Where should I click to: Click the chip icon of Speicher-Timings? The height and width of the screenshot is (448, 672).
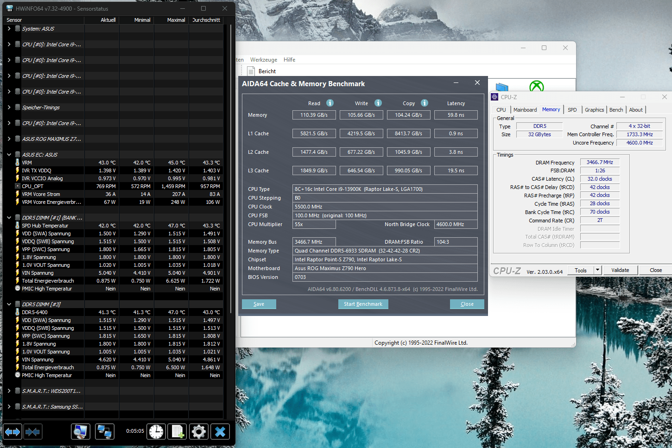pos(18,107)
